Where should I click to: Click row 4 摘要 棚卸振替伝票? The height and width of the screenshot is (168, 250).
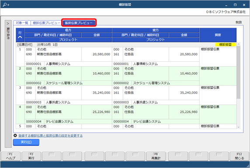[210, 107]
